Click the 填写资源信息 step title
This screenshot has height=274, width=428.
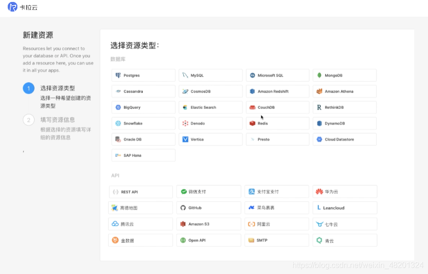click(57, 120)
